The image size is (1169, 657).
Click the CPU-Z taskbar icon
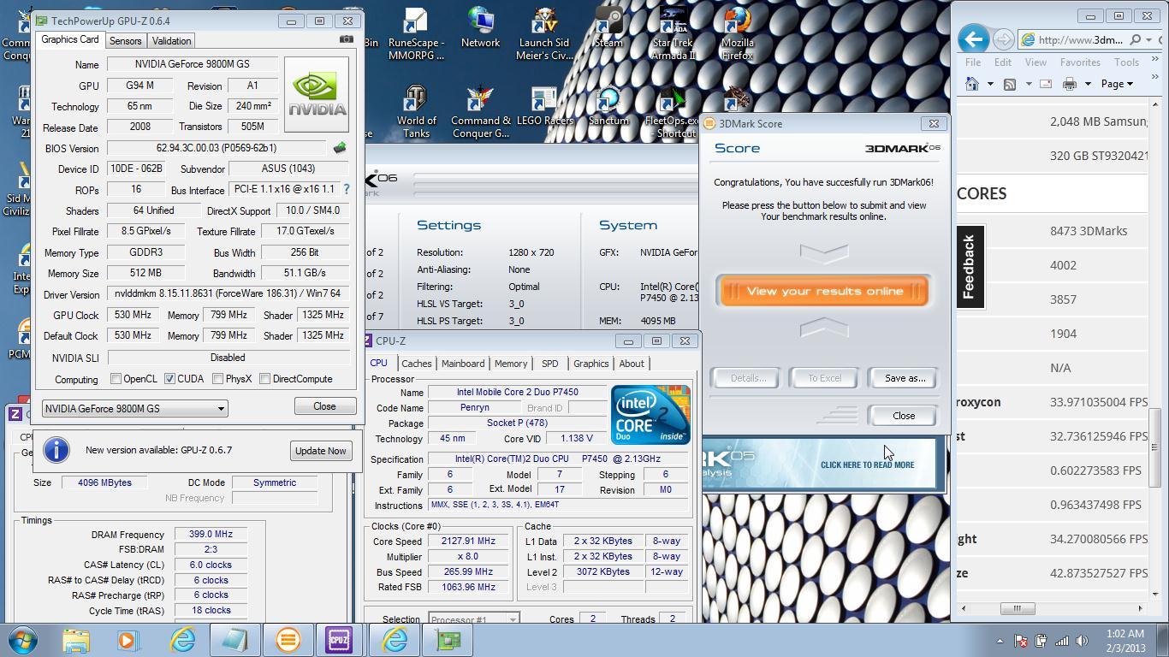(x=339, y=640)
